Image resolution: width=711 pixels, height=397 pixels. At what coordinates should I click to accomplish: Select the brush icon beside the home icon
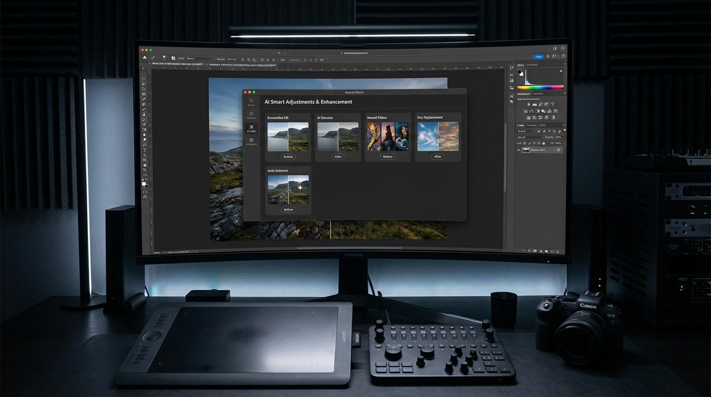click(153, 57)
